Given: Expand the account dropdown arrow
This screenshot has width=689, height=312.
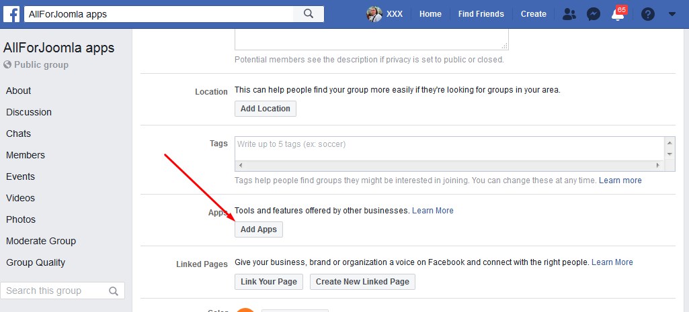Looking at the screenshot, I should coord(672,13).
